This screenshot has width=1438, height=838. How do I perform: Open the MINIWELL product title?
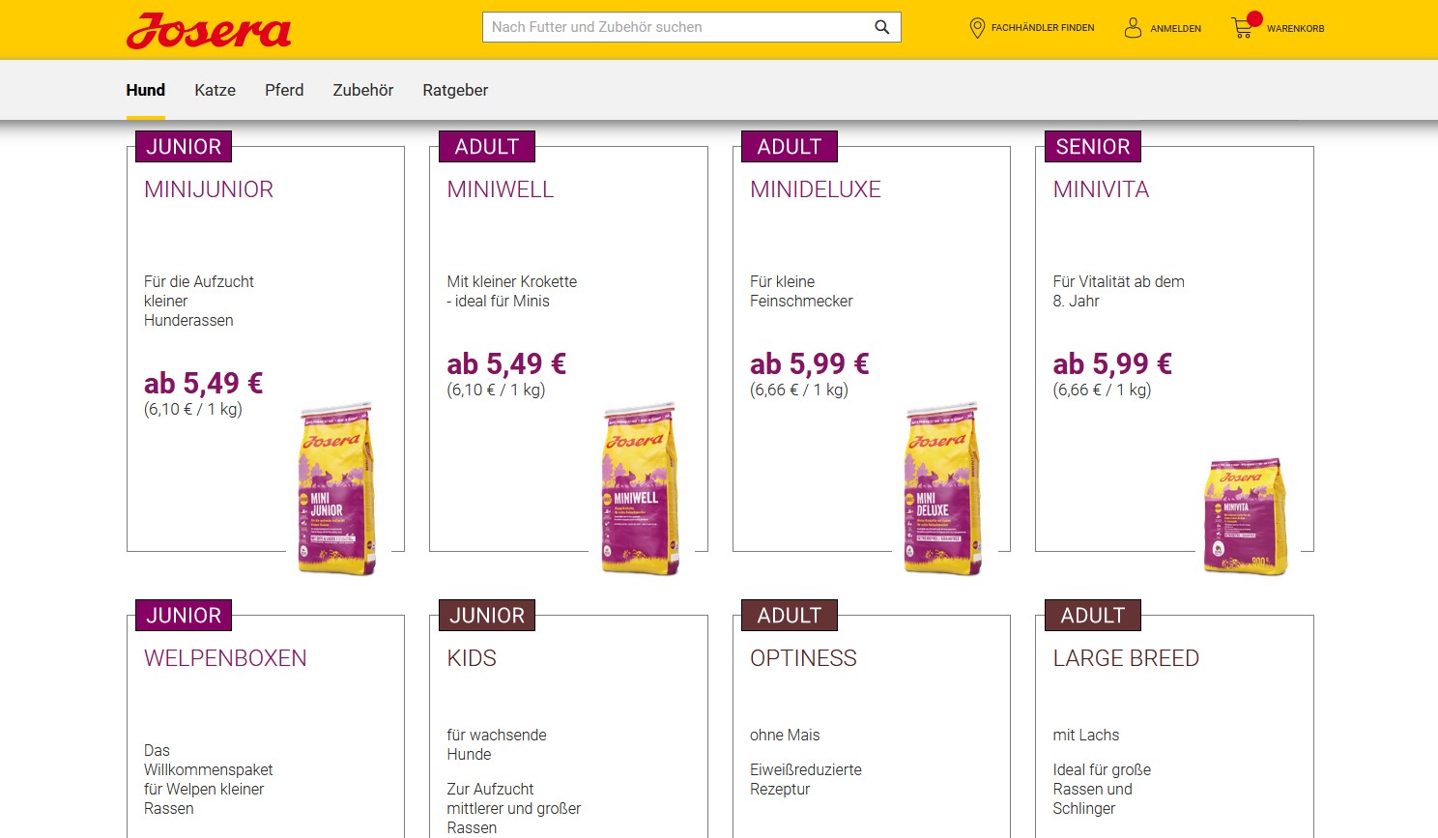(501, 189)
